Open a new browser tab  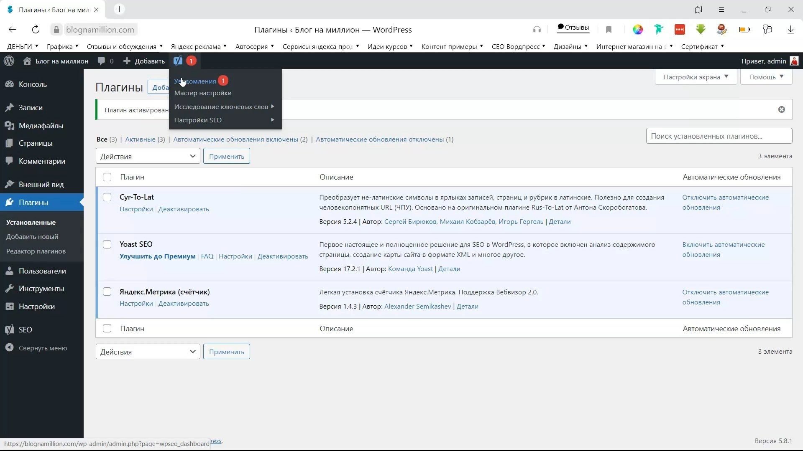(x=119, y=9)
